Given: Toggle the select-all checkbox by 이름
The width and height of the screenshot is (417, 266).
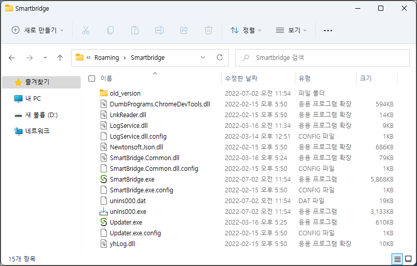Looking at the screenshot, I should pyautogui.click(x=92, y=78).
